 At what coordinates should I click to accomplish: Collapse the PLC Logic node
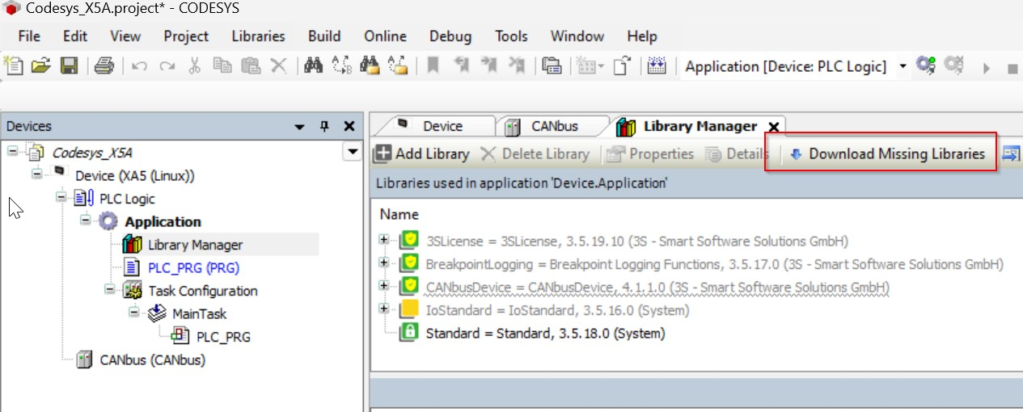tap(61, 198)
